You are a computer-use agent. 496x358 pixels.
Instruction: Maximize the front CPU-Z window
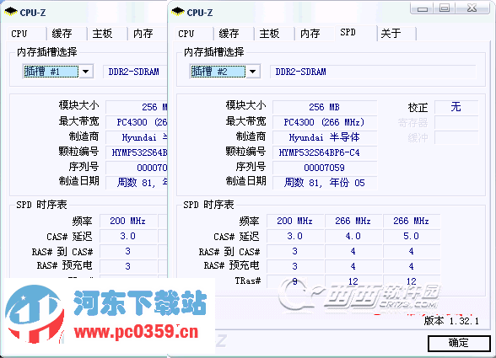click(x=445, y=8)
